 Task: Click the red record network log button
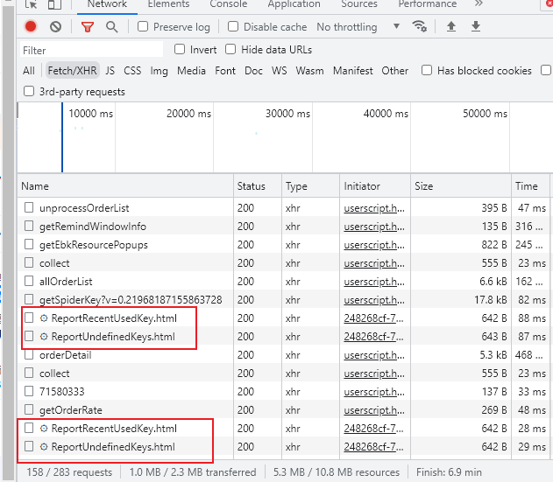(31, 27)
